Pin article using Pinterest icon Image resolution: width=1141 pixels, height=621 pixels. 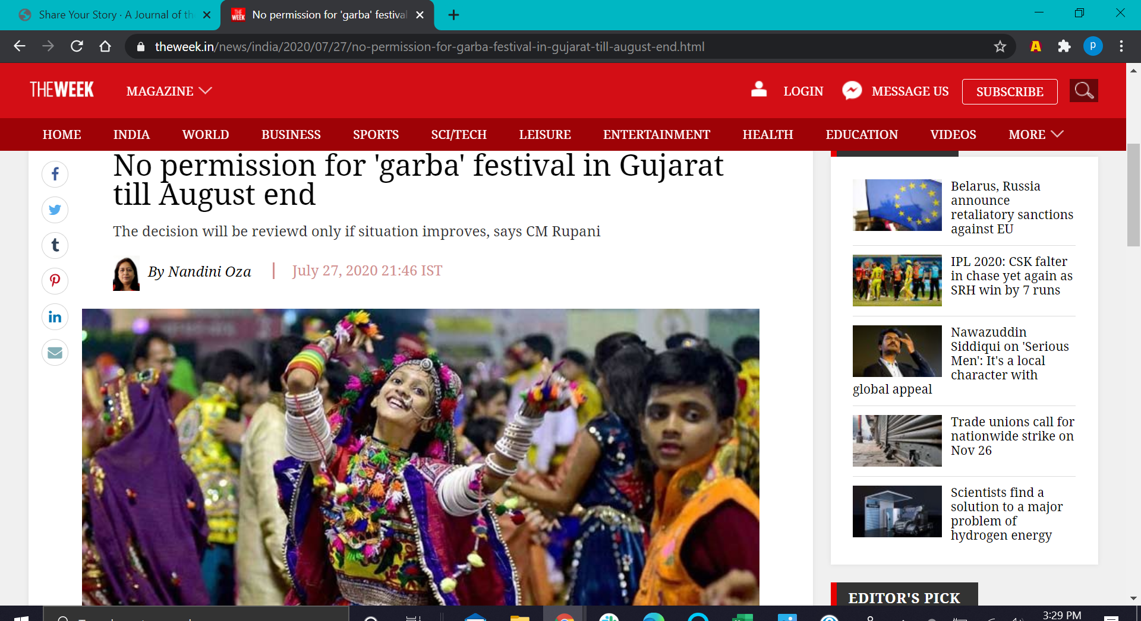point(55,281)
